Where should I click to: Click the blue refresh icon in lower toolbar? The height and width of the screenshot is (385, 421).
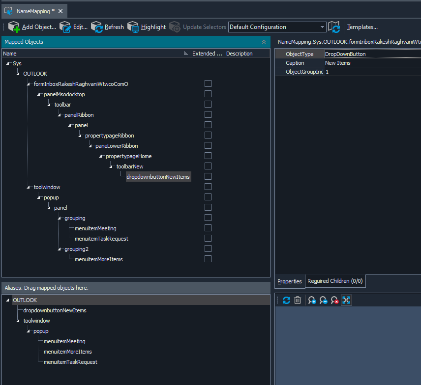(x=286, y=300)
